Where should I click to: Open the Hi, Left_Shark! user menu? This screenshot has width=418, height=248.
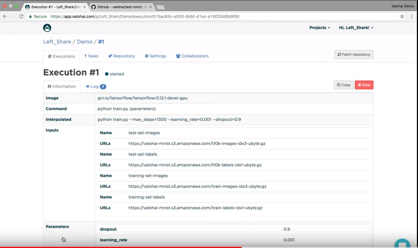pos(356,28)
